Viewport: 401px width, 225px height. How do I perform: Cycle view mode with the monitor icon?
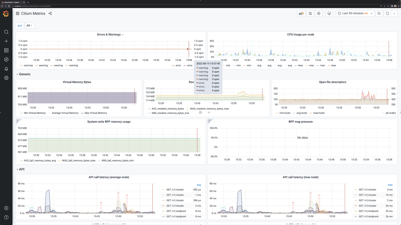tap(329, 14)
